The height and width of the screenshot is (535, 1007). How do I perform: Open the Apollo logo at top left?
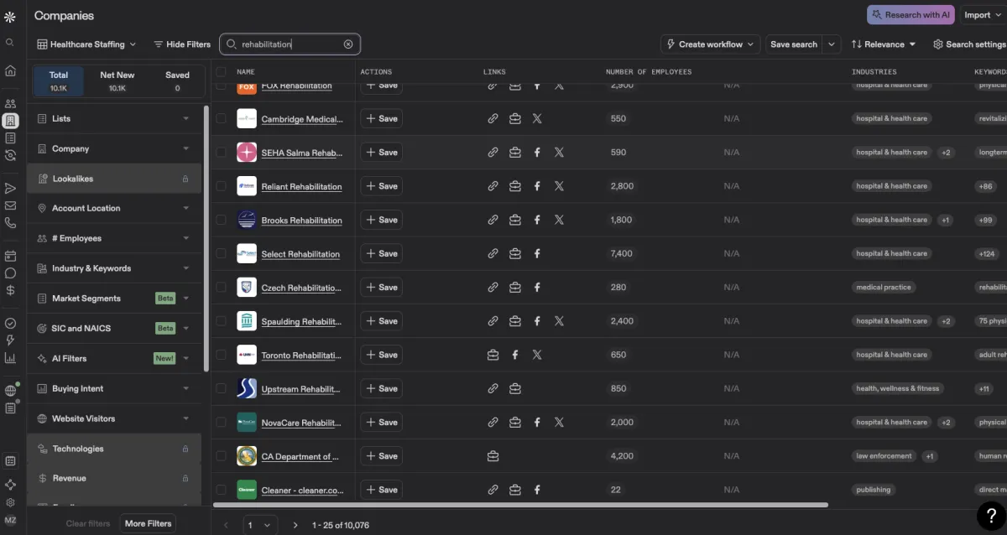click(x=10, y=16)
